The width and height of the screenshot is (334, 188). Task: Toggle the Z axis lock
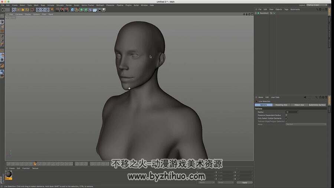[x=47, y=10]
